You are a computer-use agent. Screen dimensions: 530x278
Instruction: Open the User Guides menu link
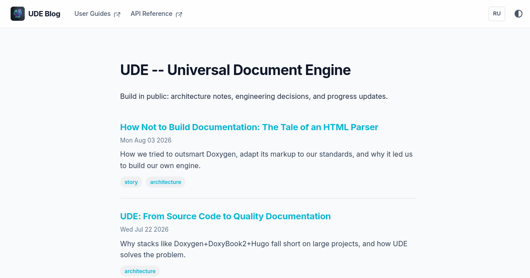pos(92,14)
